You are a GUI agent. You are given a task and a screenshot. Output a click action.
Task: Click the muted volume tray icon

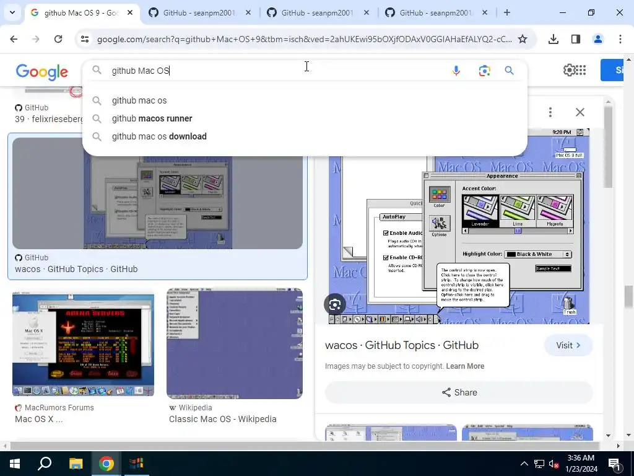pyautogui.click(x=554, y=464)
